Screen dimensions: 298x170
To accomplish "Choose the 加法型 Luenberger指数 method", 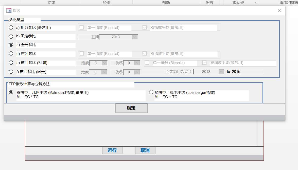I will [x=151, y=92].
